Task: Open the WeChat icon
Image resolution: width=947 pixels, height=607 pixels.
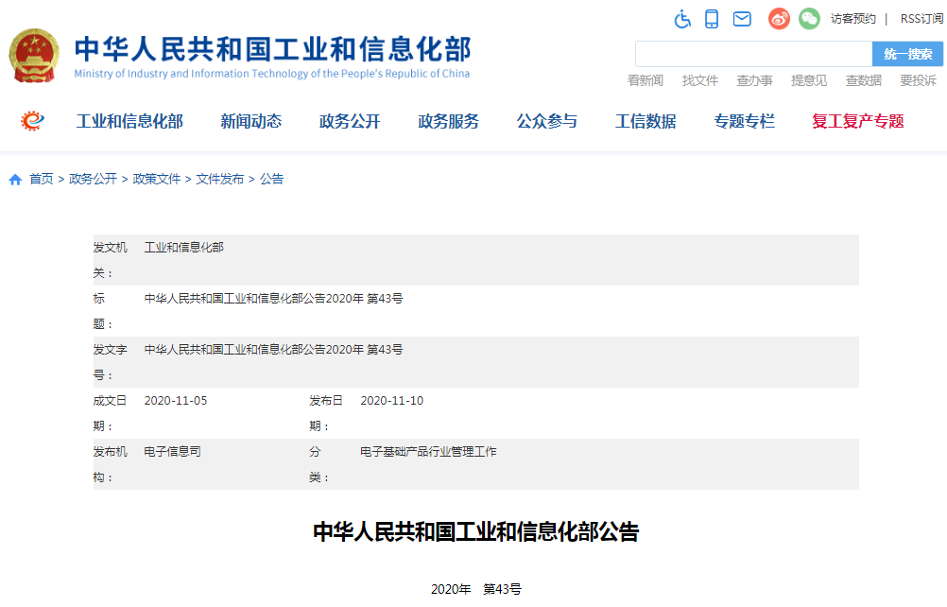Action: click(808, 18)
